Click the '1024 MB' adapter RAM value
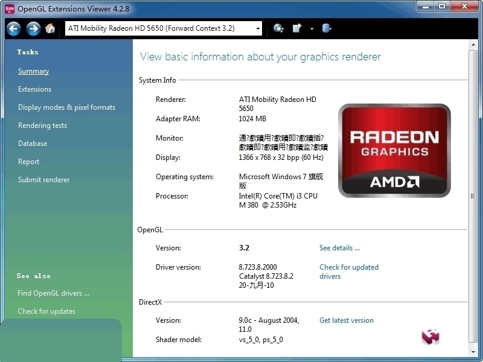The width and height of the screenshot is (483, 362). coord(252,119)
